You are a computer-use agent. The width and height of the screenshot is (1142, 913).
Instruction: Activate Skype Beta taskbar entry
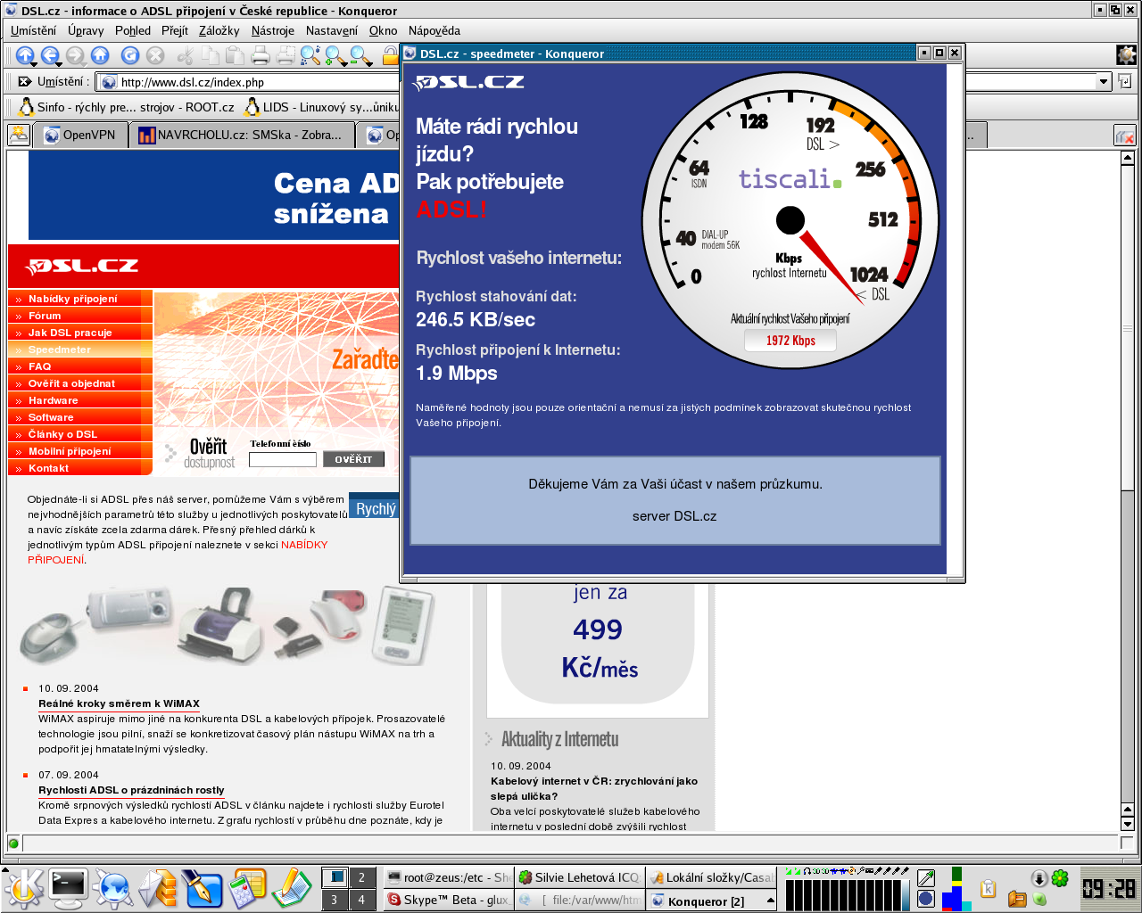click(x=449, y=901)
